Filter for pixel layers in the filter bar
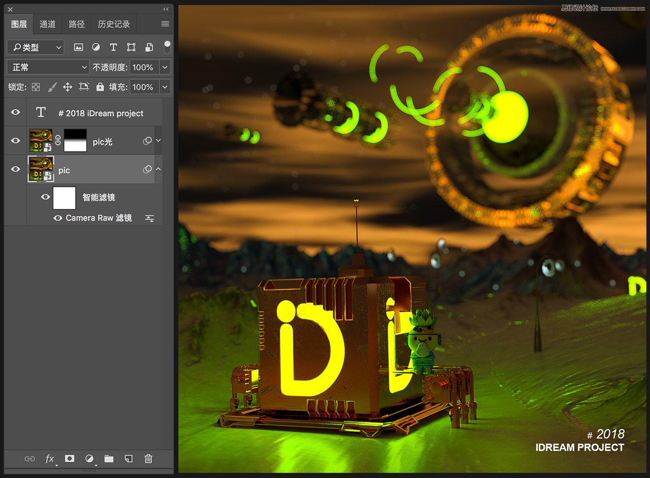The image size is (650, 478). (x=78, y=47)
